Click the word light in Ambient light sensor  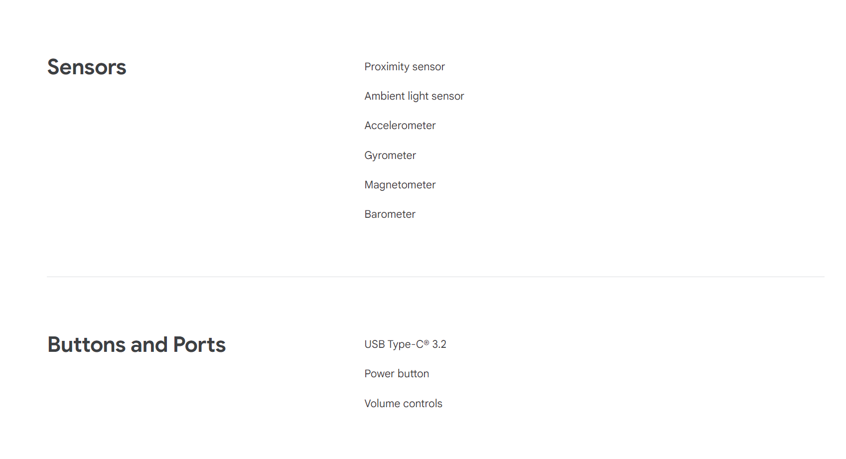[419, 96]
